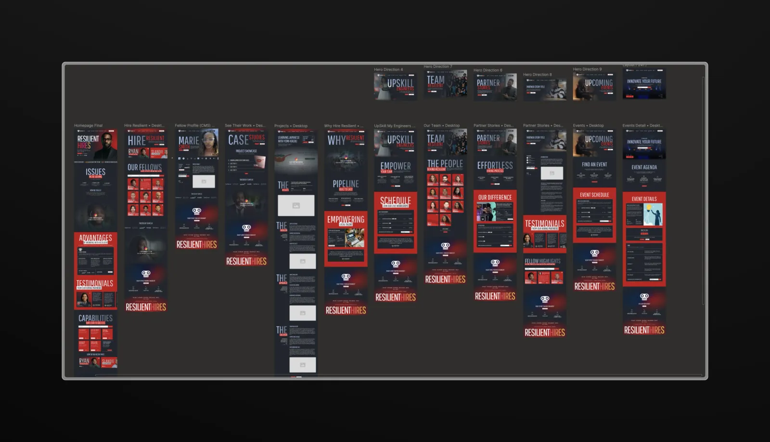Image resolution: width=770 pixels, height=442 pixels.
Task: Select "Partner Stories" label above the Effortless page
Action: [x=493, y=126]
